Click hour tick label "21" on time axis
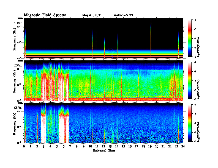218x168 pixels. click(x=163, y=146)
